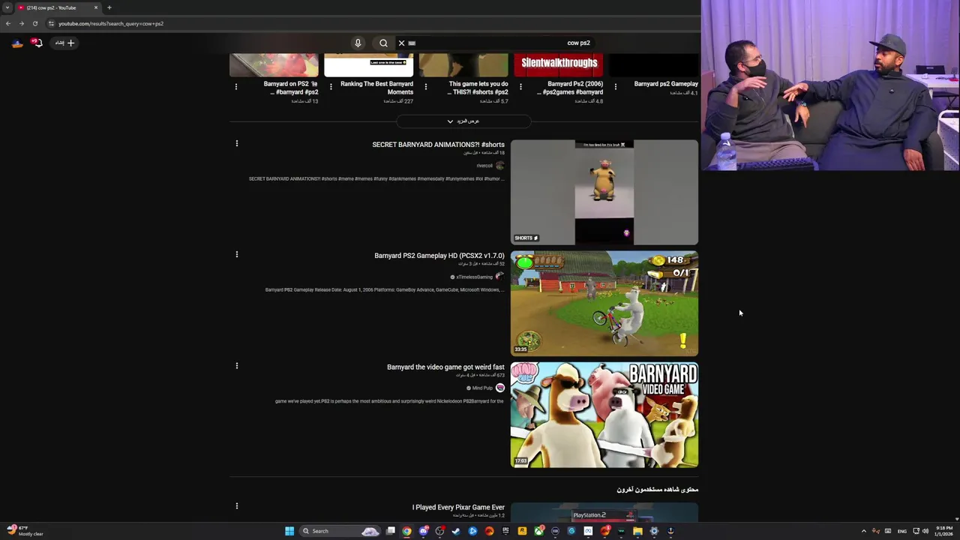This screenshot has height=540, width=960.
Task: Open options for Barnyard ps2 Gameplay short
Action: [616, 86]
